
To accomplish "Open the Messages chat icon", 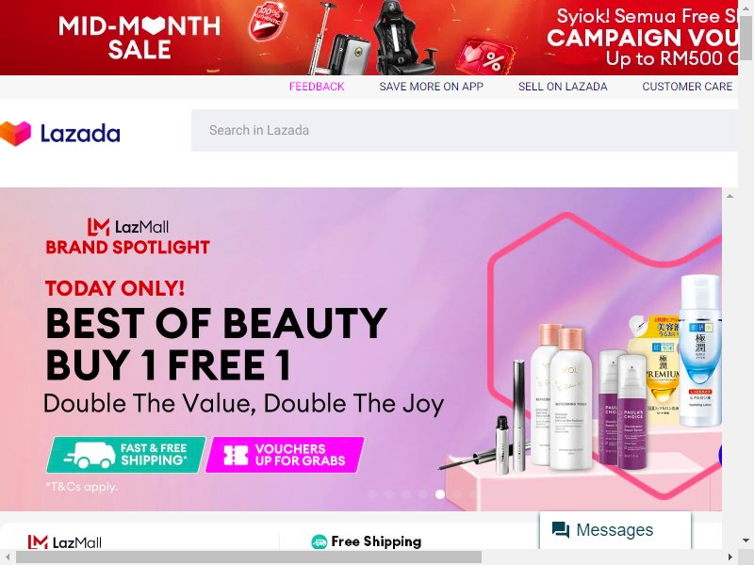I will tap(560, 530).
